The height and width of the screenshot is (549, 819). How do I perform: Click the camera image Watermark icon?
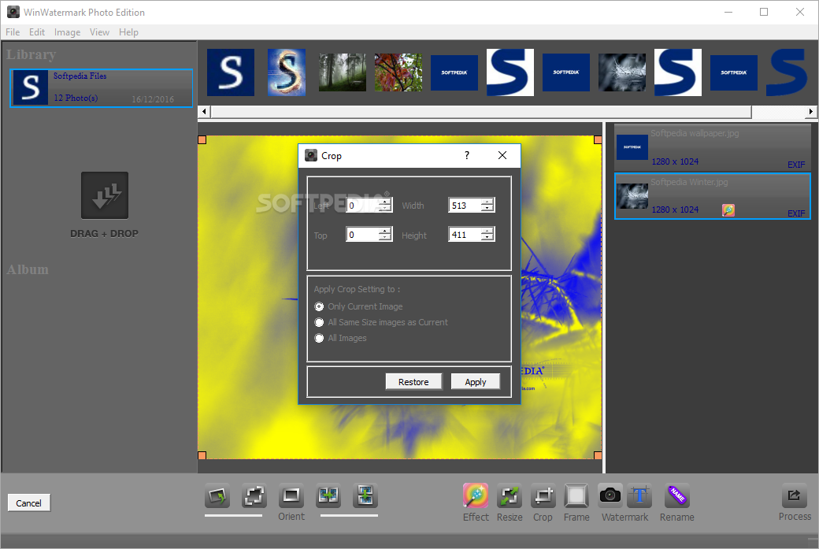point(610,495)
